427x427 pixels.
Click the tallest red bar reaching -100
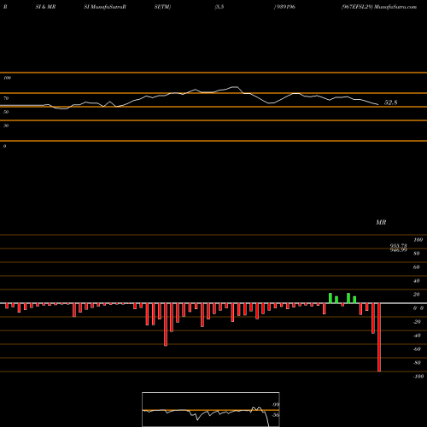pos(379,337)
